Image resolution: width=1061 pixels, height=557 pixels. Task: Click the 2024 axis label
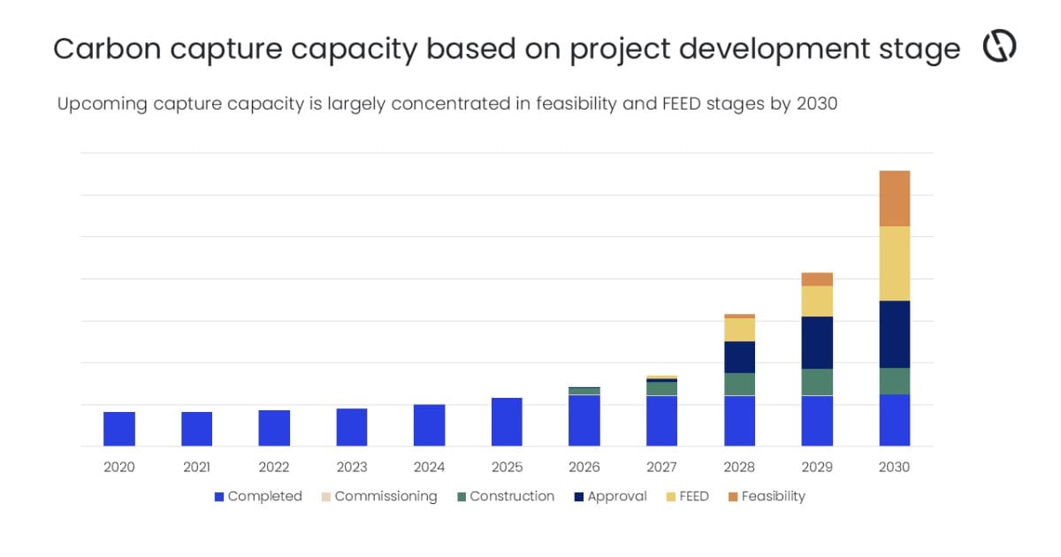pyautogui.click(x=429, y=467)
